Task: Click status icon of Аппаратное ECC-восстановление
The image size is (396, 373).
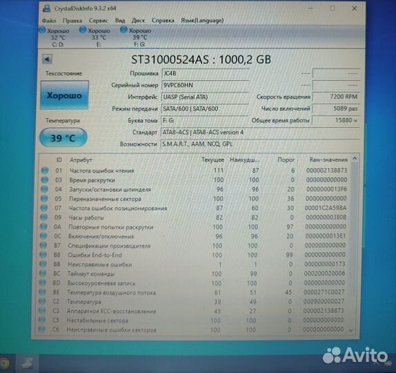Action: (41, 311)
